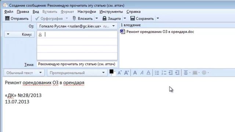
Task: Open the Настройки menu
Action: pyautogui.click(x=87, y=12)
